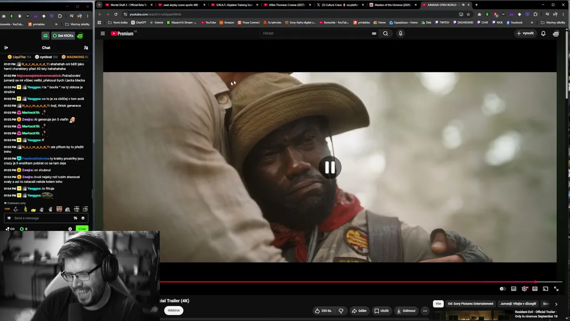
Task: Open YouTube notifications bell
Action: [543, 33]
